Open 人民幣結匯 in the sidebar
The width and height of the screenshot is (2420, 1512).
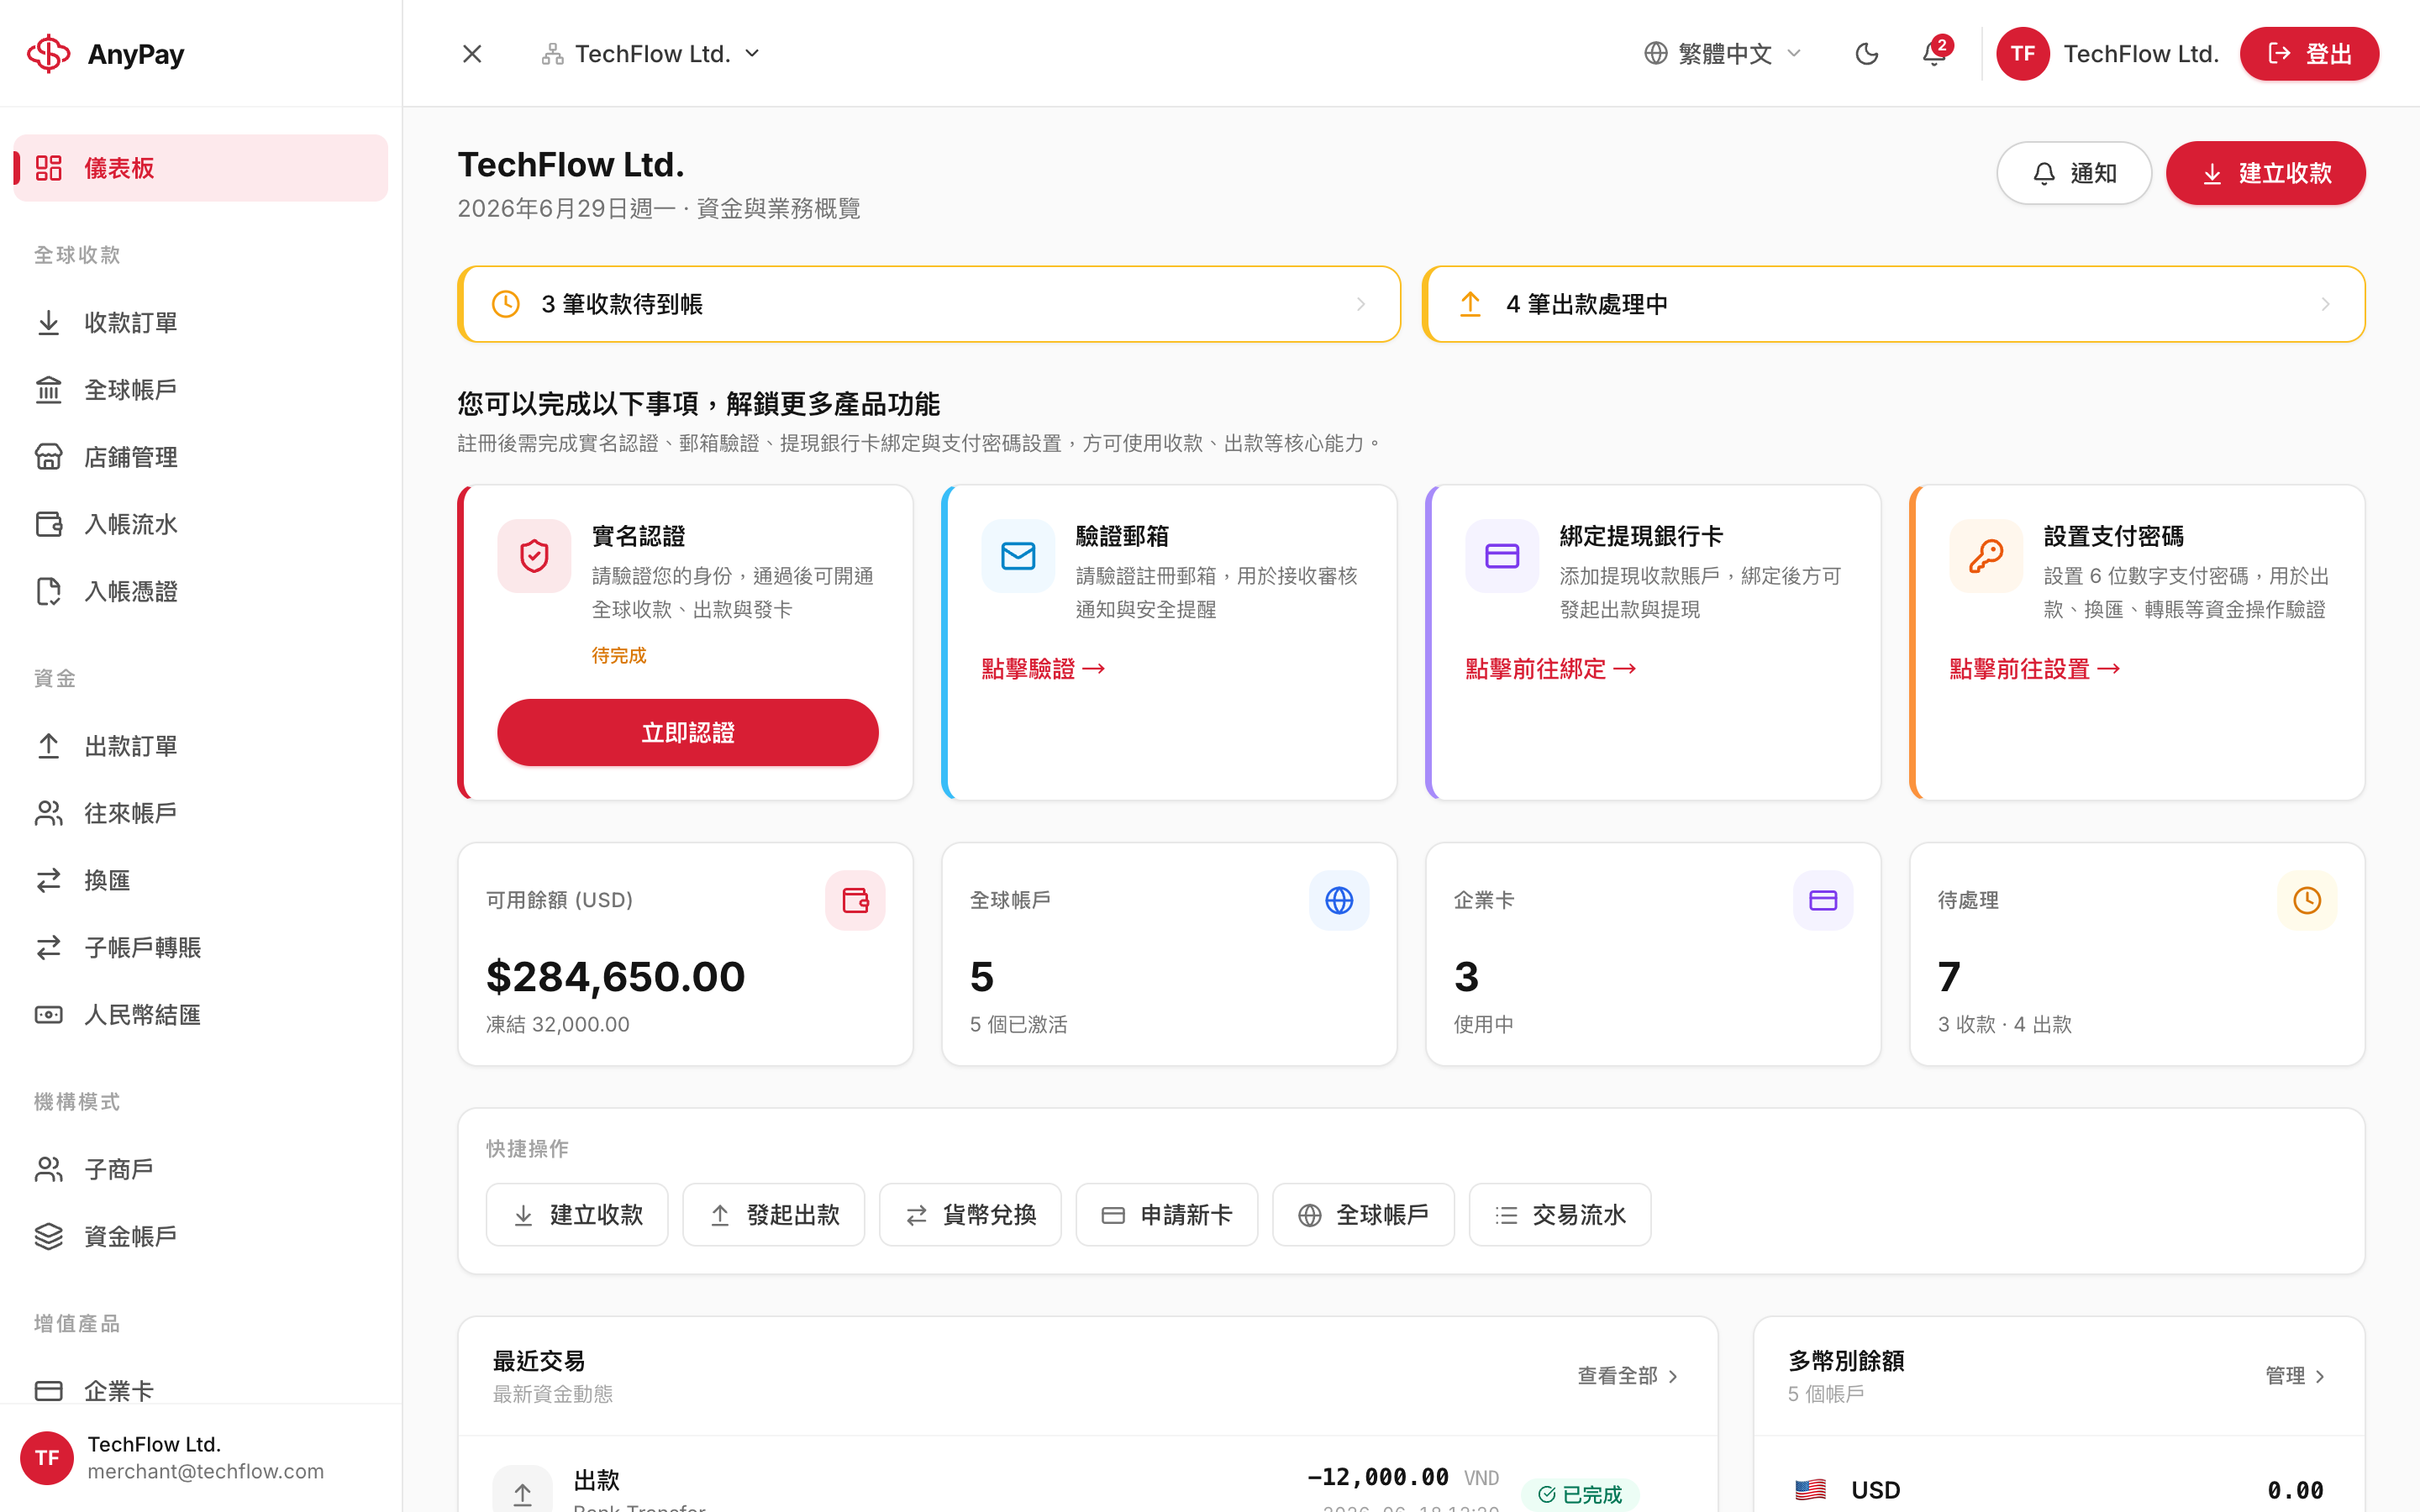(x=200, y=1015)
